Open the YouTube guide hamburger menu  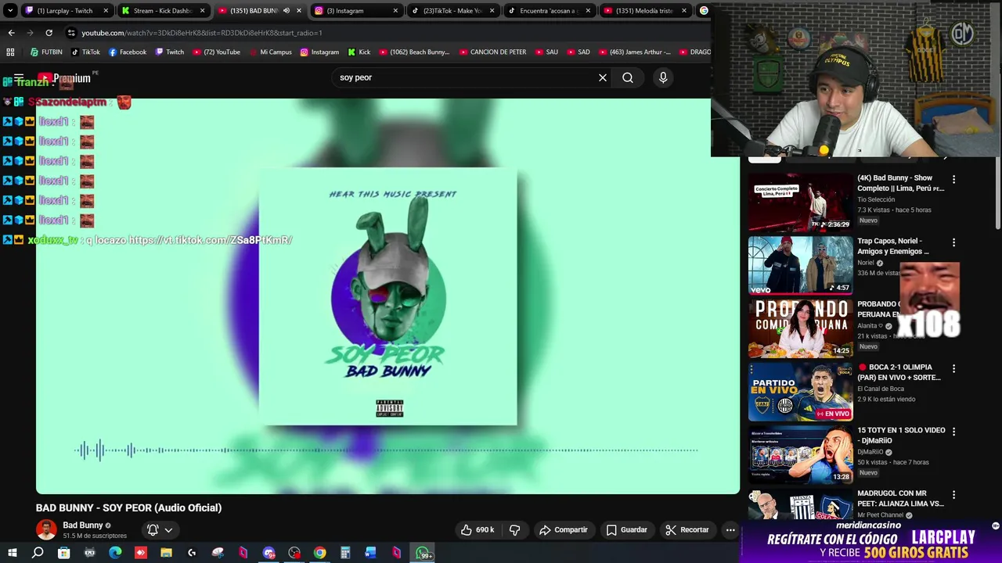click(x=19, y=77)
